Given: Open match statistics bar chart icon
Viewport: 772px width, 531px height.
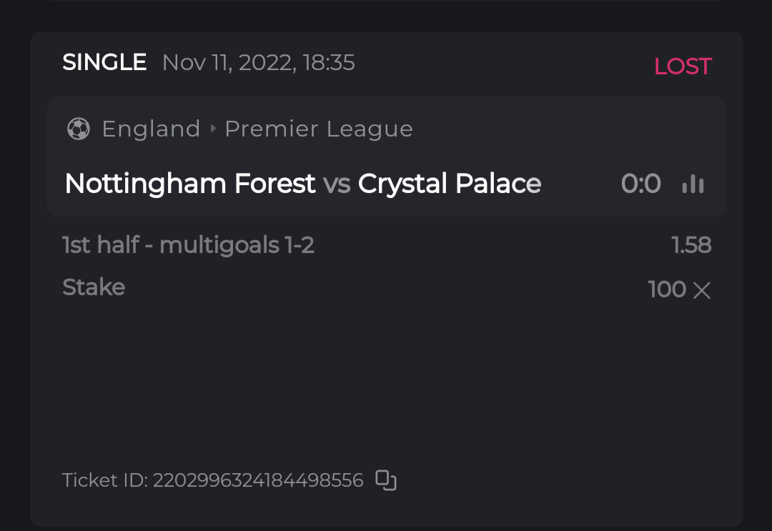Looking at the screenshot, I should 693,184.
